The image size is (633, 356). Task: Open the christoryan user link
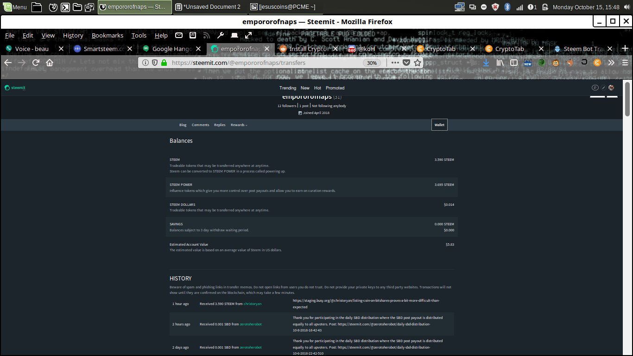click(253, 304)
